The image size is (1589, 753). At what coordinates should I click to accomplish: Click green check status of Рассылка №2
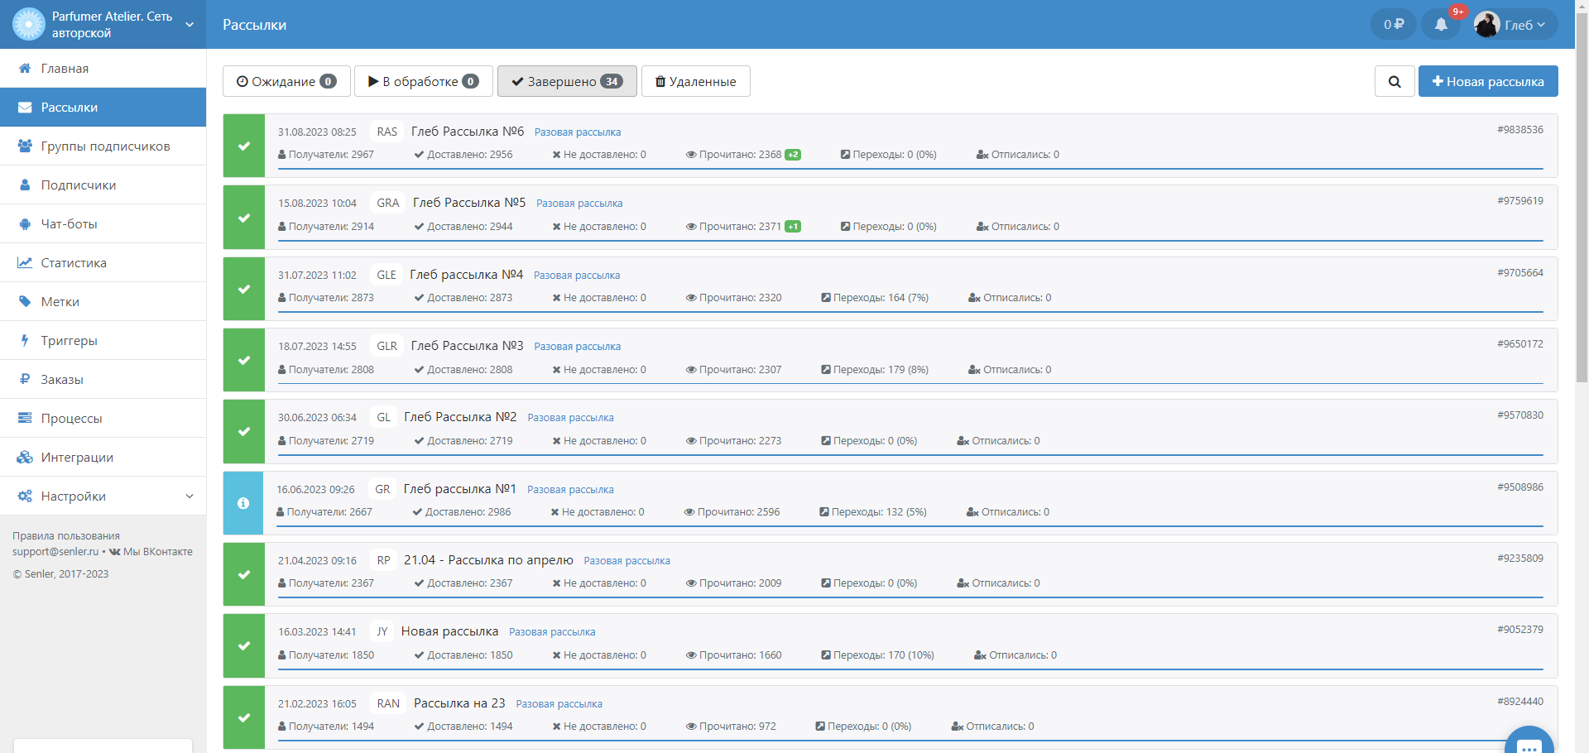[x=244, y=431]
